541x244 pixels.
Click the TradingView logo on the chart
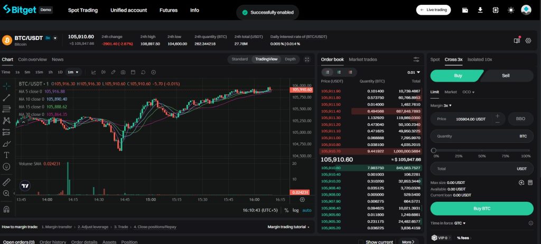[x=25, y=186]
